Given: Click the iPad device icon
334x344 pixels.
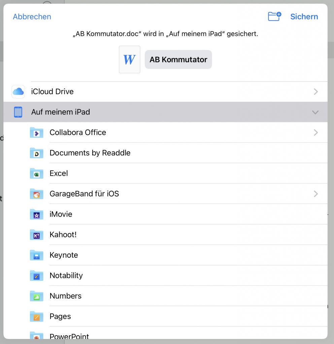Looking at the screenshot, I should (x=18, y=112).
